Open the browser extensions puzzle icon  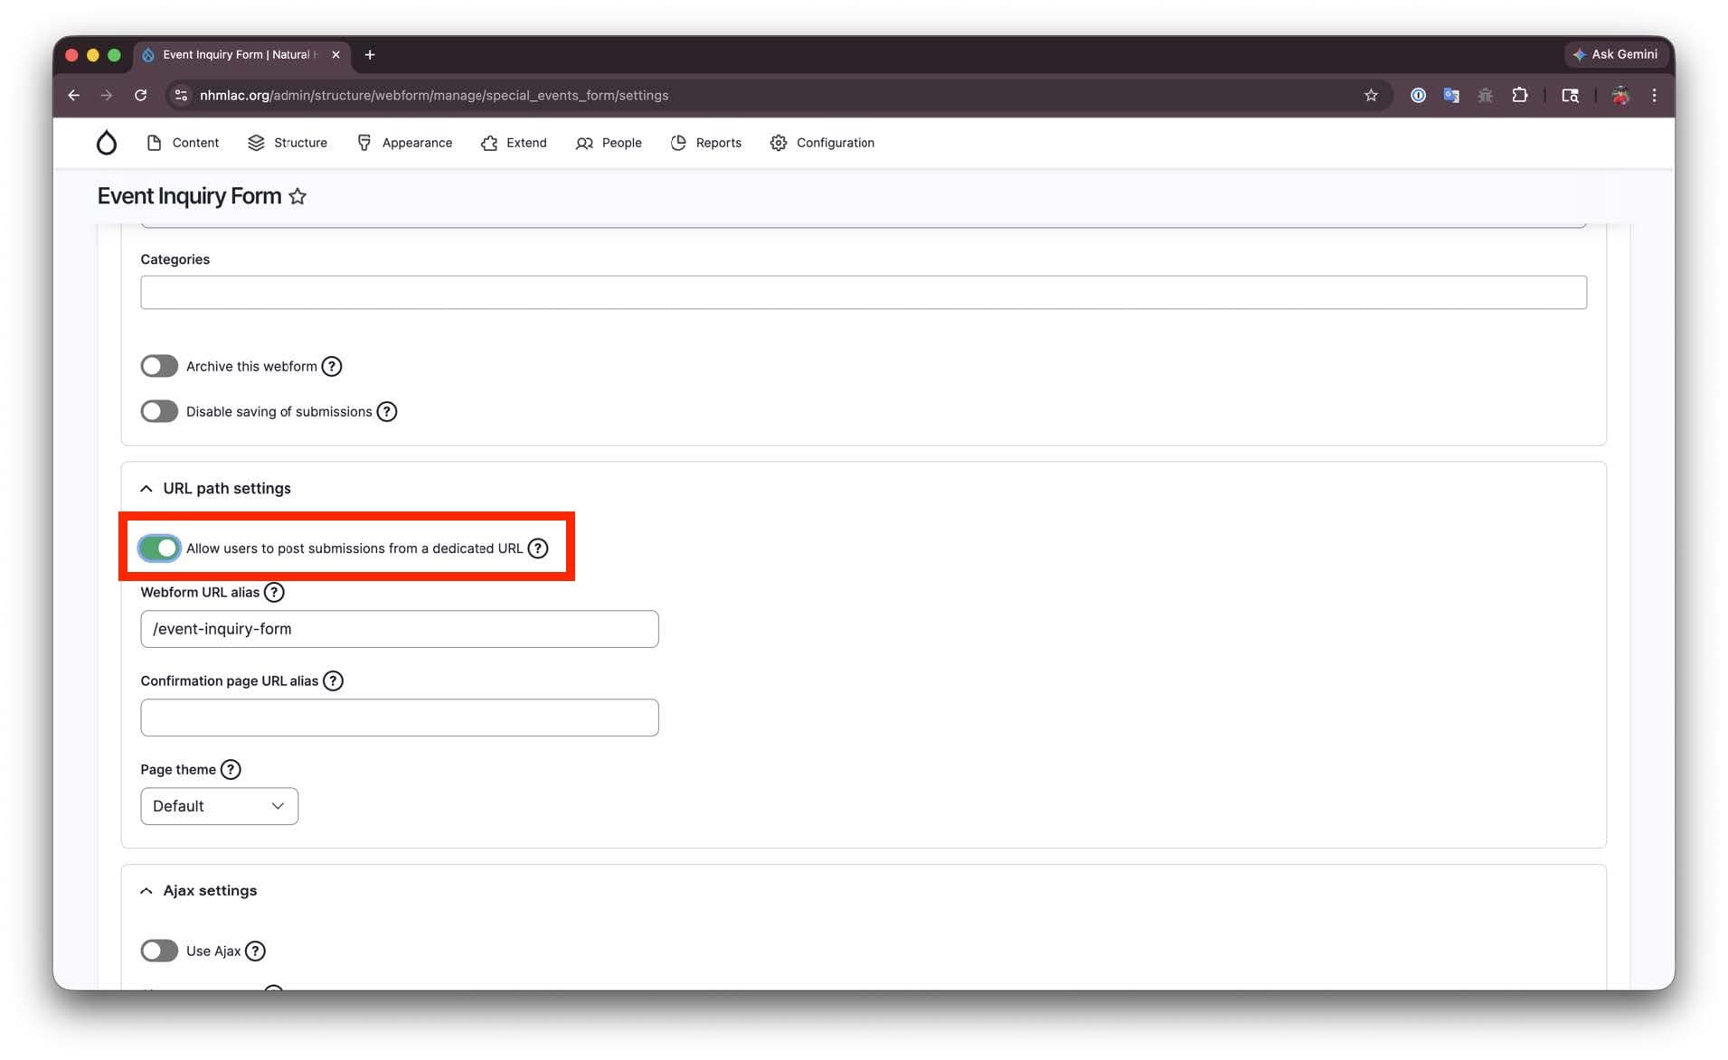point(1520,95)
